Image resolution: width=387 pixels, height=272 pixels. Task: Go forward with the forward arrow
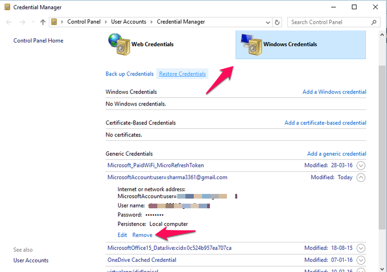point(22,22)
